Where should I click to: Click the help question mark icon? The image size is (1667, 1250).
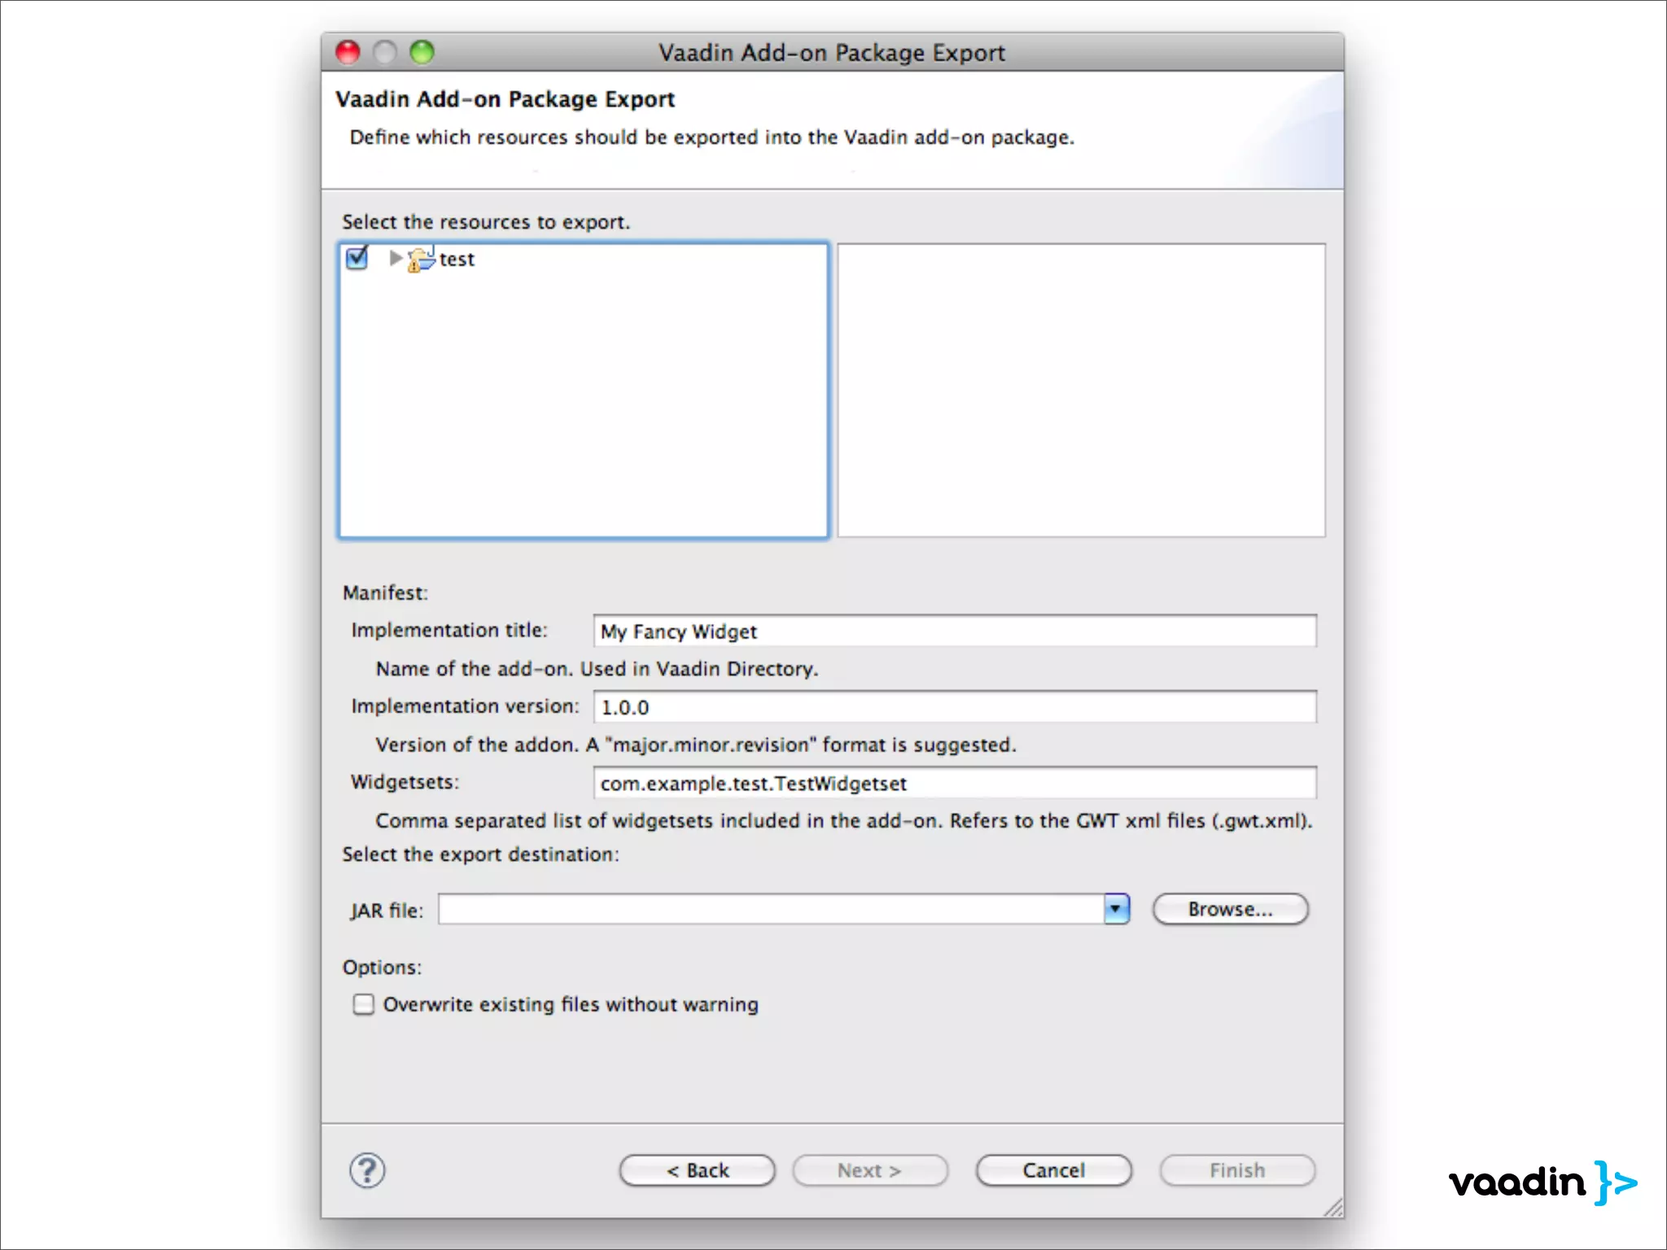tap(367, 1170)
